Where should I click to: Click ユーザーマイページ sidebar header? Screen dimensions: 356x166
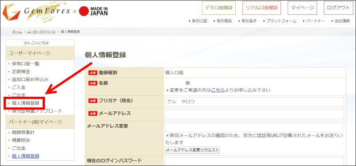click(40, 53)
